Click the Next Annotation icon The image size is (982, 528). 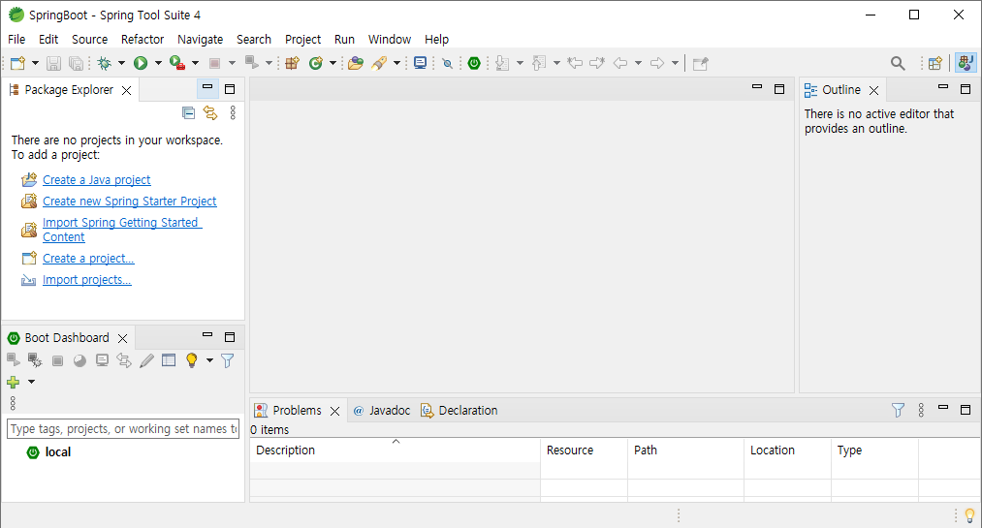[502, 63]
